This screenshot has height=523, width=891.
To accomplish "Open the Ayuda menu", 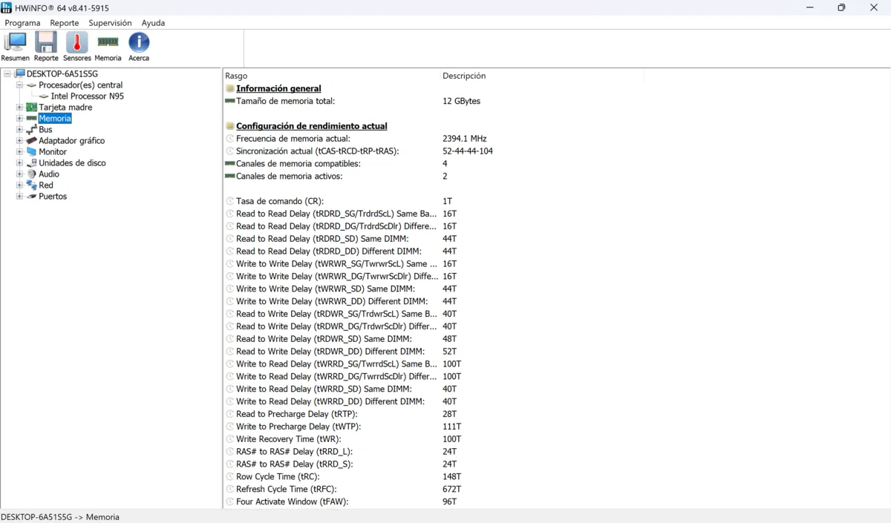I will 153,23.
